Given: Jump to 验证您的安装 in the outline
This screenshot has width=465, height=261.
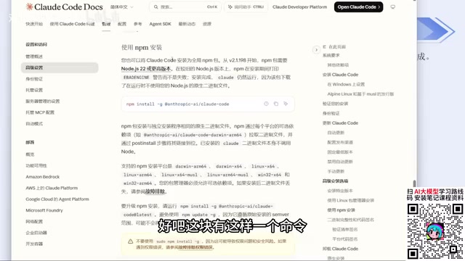Looking at the screenshot, I should click(335, 104).
